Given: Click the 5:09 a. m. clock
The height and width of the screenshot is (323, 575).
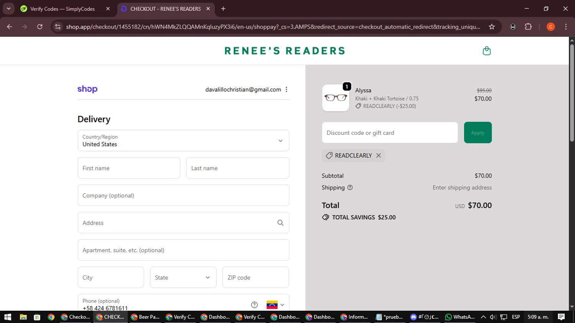Looking at the screenshot, I should point(538,317).
